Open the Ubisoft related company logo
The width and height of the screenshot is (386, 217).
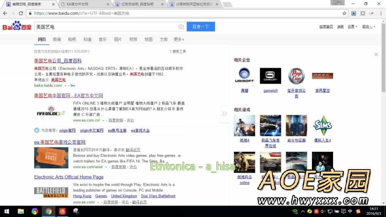tap(244, 76)
